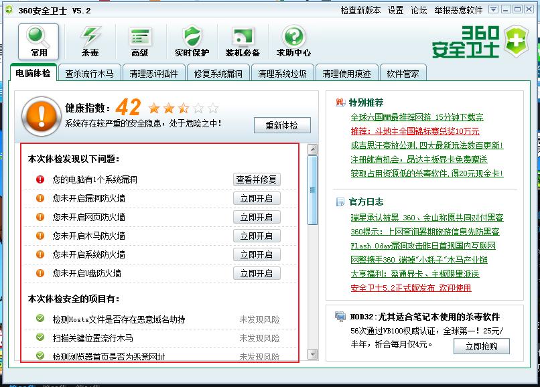Click the red alert icon for 系统漏洞
This screenshot has height=387, width=540.
point(40,179)
